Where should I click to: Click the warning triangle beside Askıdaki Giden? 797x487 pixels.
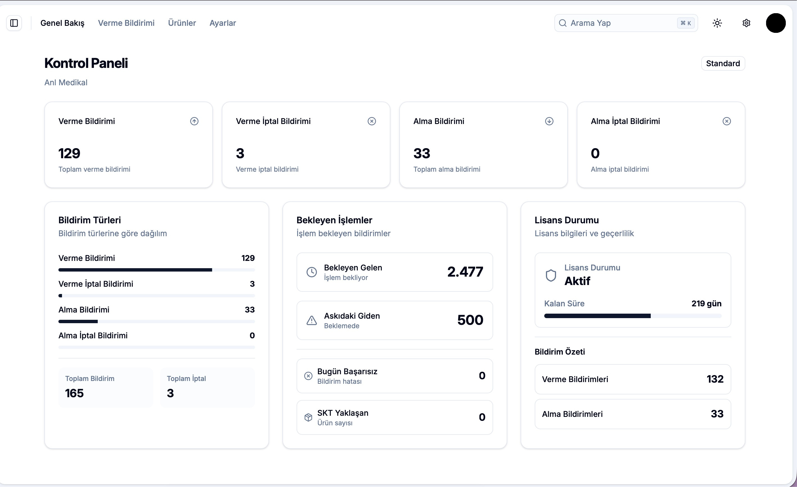[311, 320]
